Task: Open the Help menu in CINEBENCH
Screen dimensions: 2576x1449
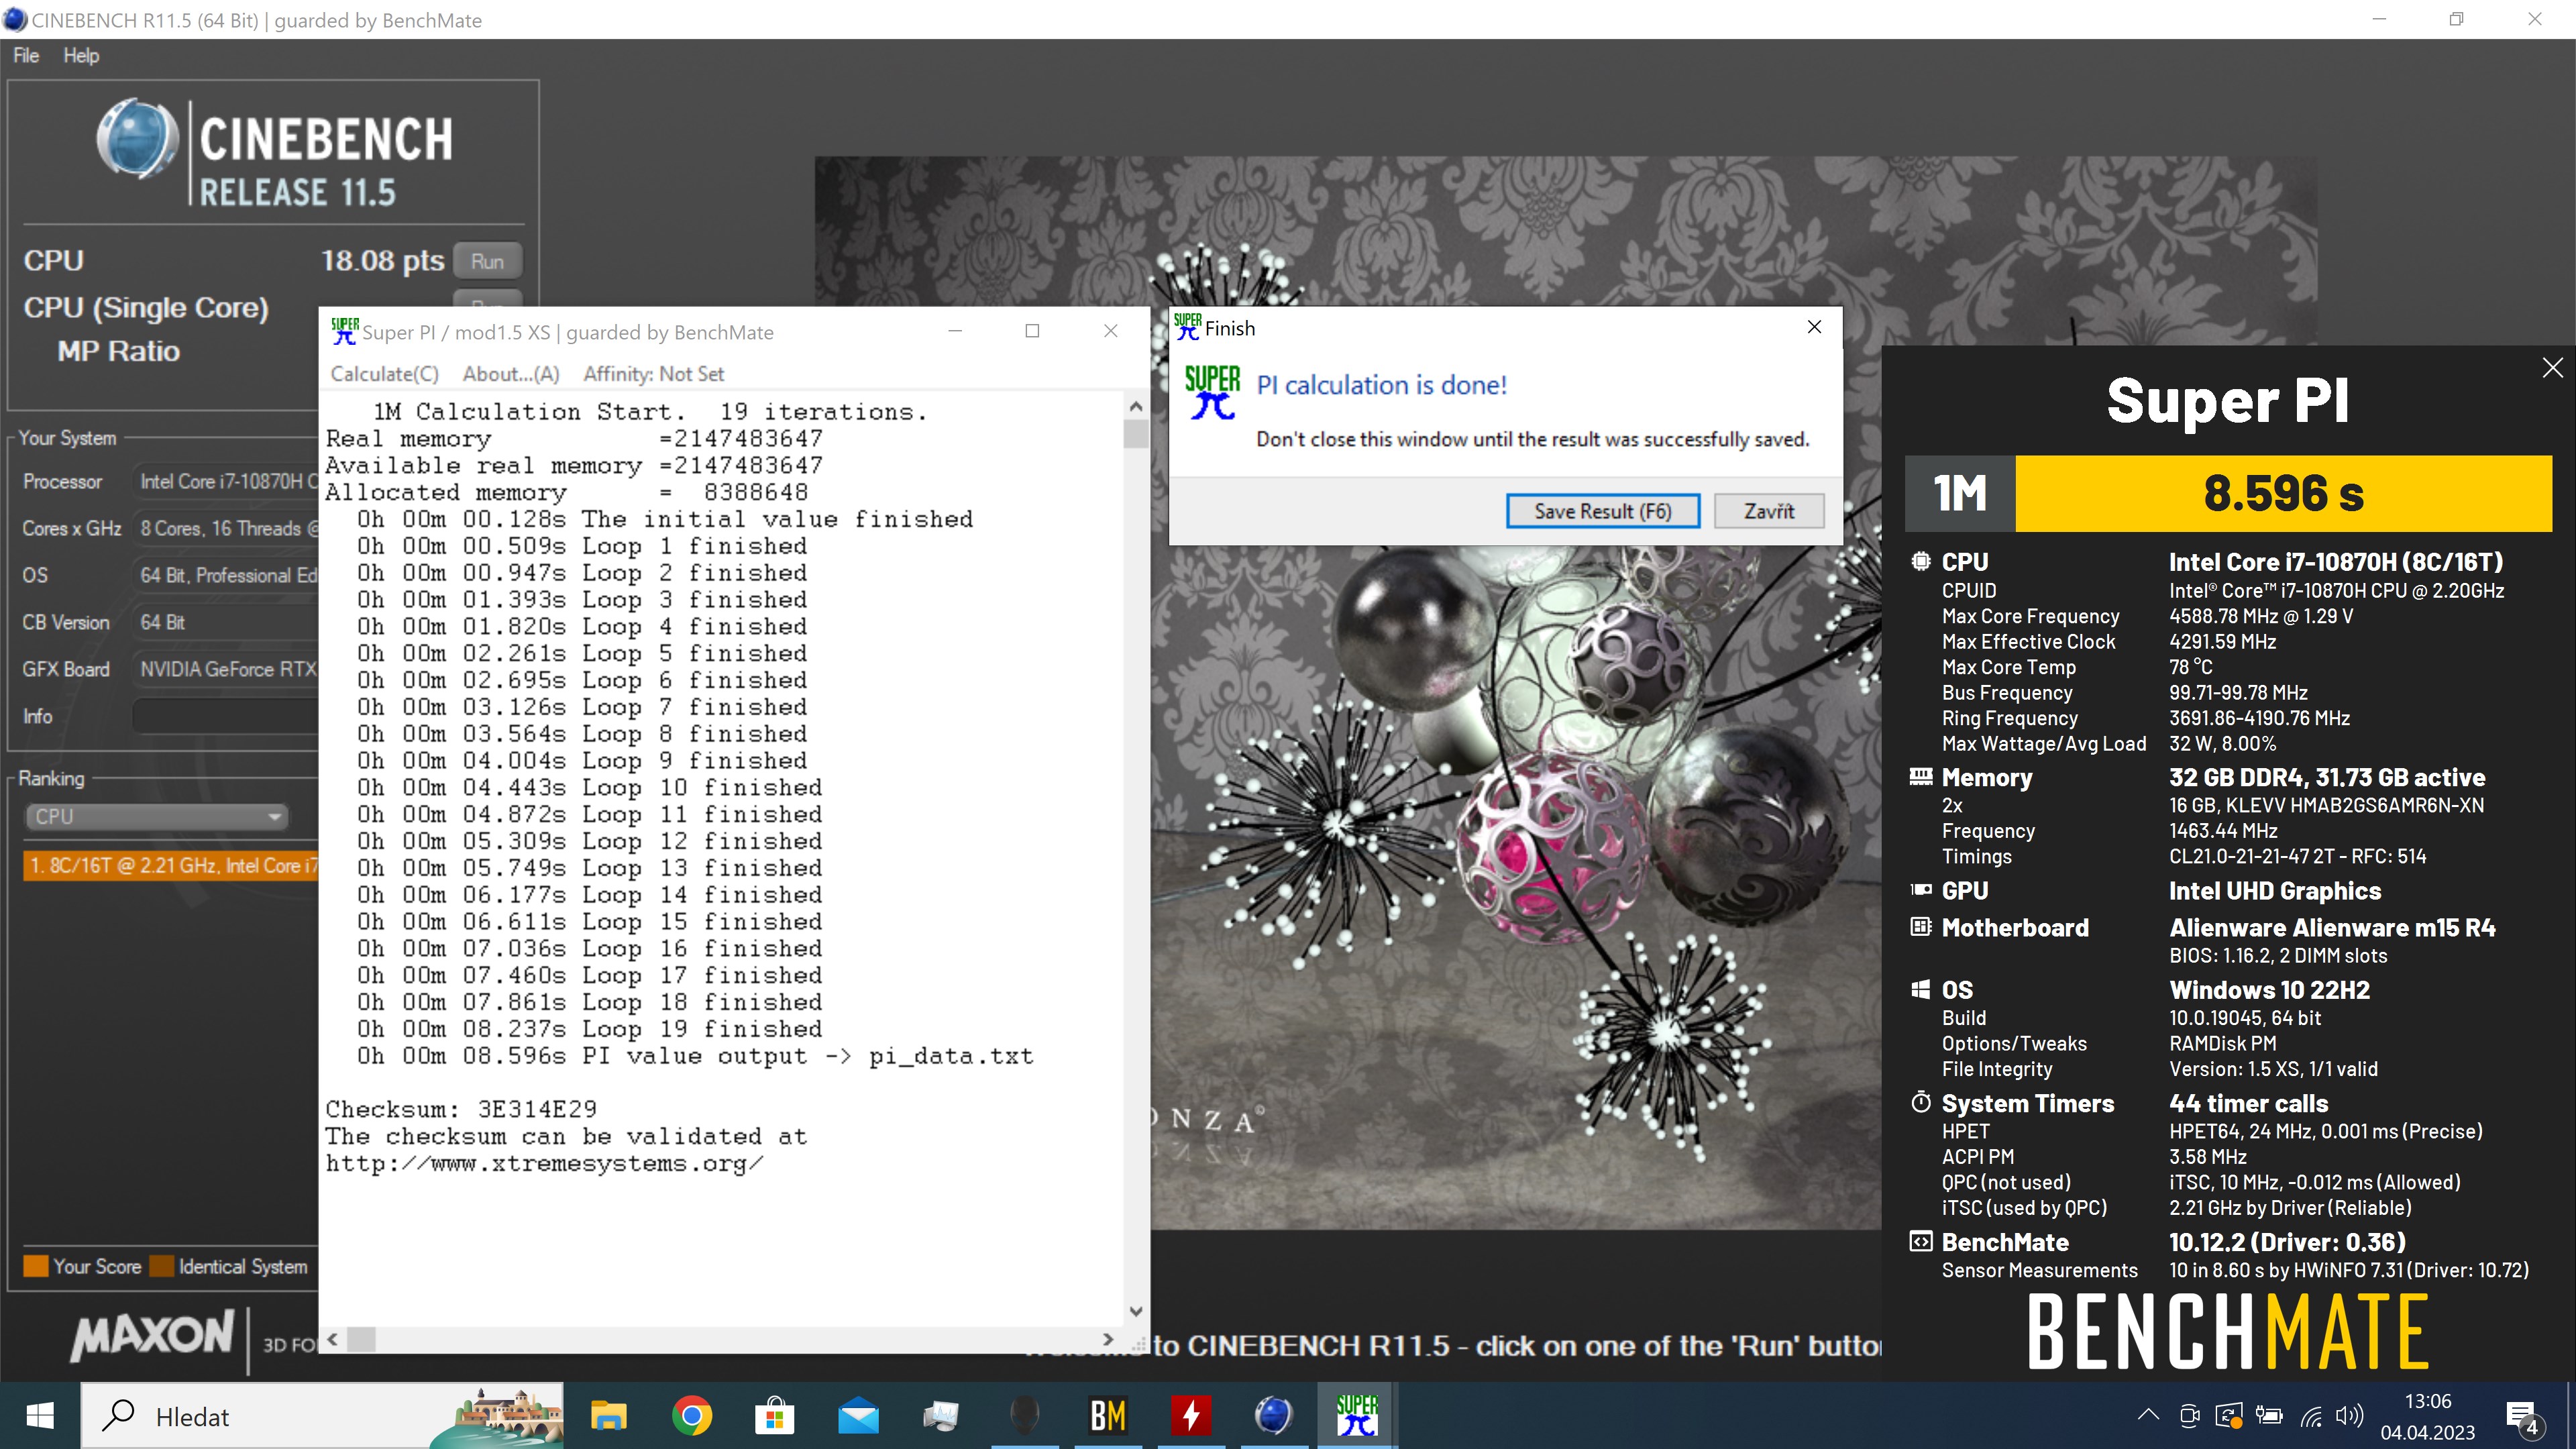Action: (81, 55)
